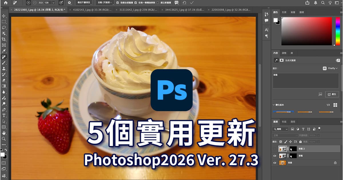Click the Home icon in options bar

6,3
